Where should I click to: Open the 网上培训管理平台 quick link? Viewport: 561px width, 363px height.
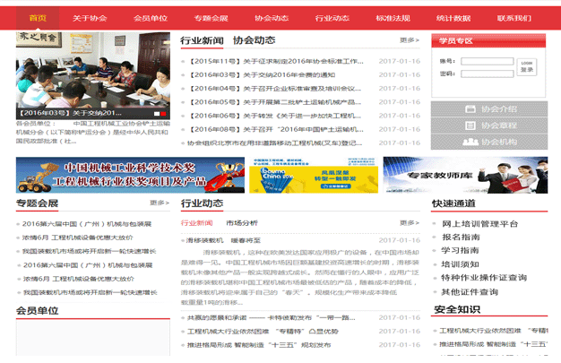pos(479,223)
